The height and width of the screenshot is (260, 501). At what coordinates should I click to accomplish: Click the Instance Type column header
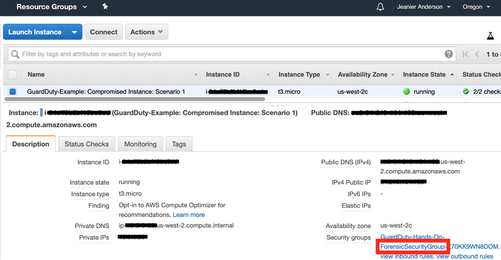tap(299, 75)
